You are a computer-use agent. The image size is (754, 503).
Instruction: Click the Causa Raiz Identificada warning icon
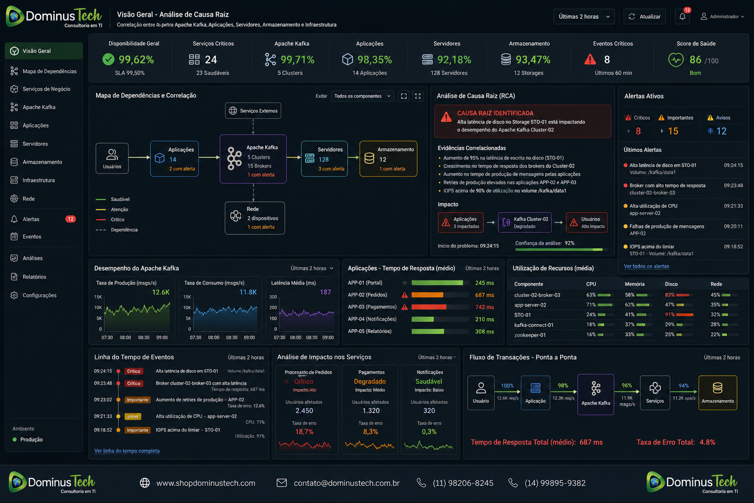(446, 117)
